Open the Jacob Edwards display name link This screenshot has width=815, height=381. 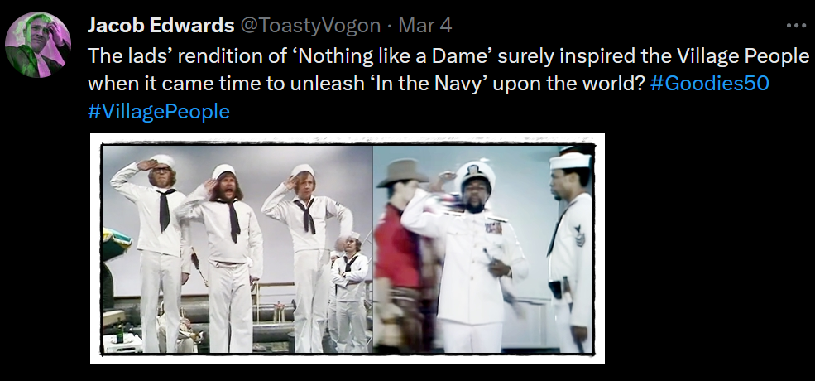(161, 26)
